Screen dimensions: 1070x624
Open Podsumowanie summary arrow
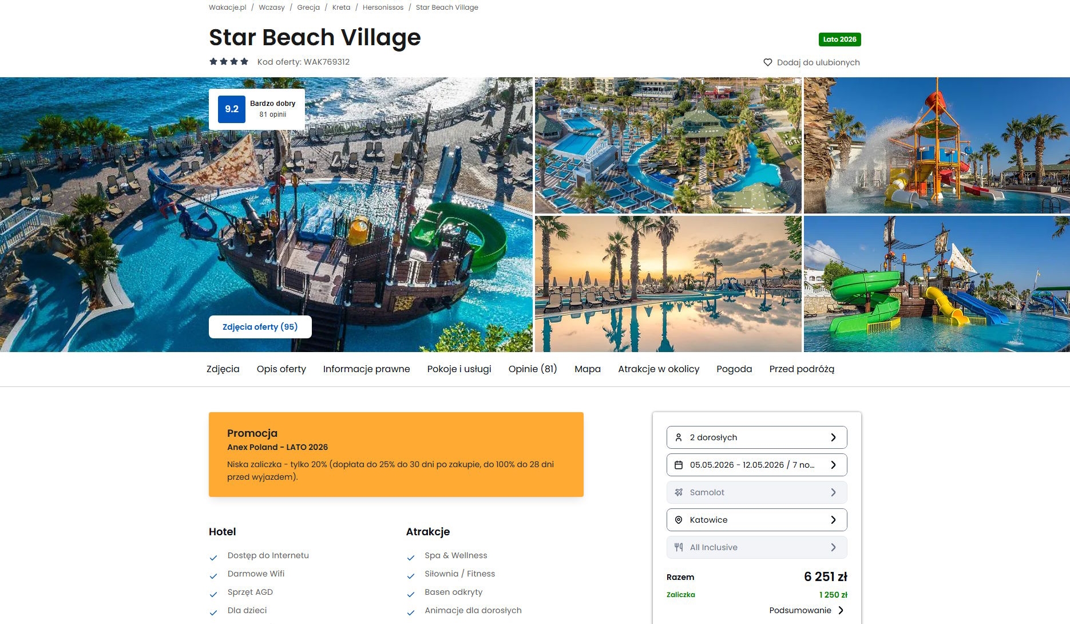[x=841, y=610]
